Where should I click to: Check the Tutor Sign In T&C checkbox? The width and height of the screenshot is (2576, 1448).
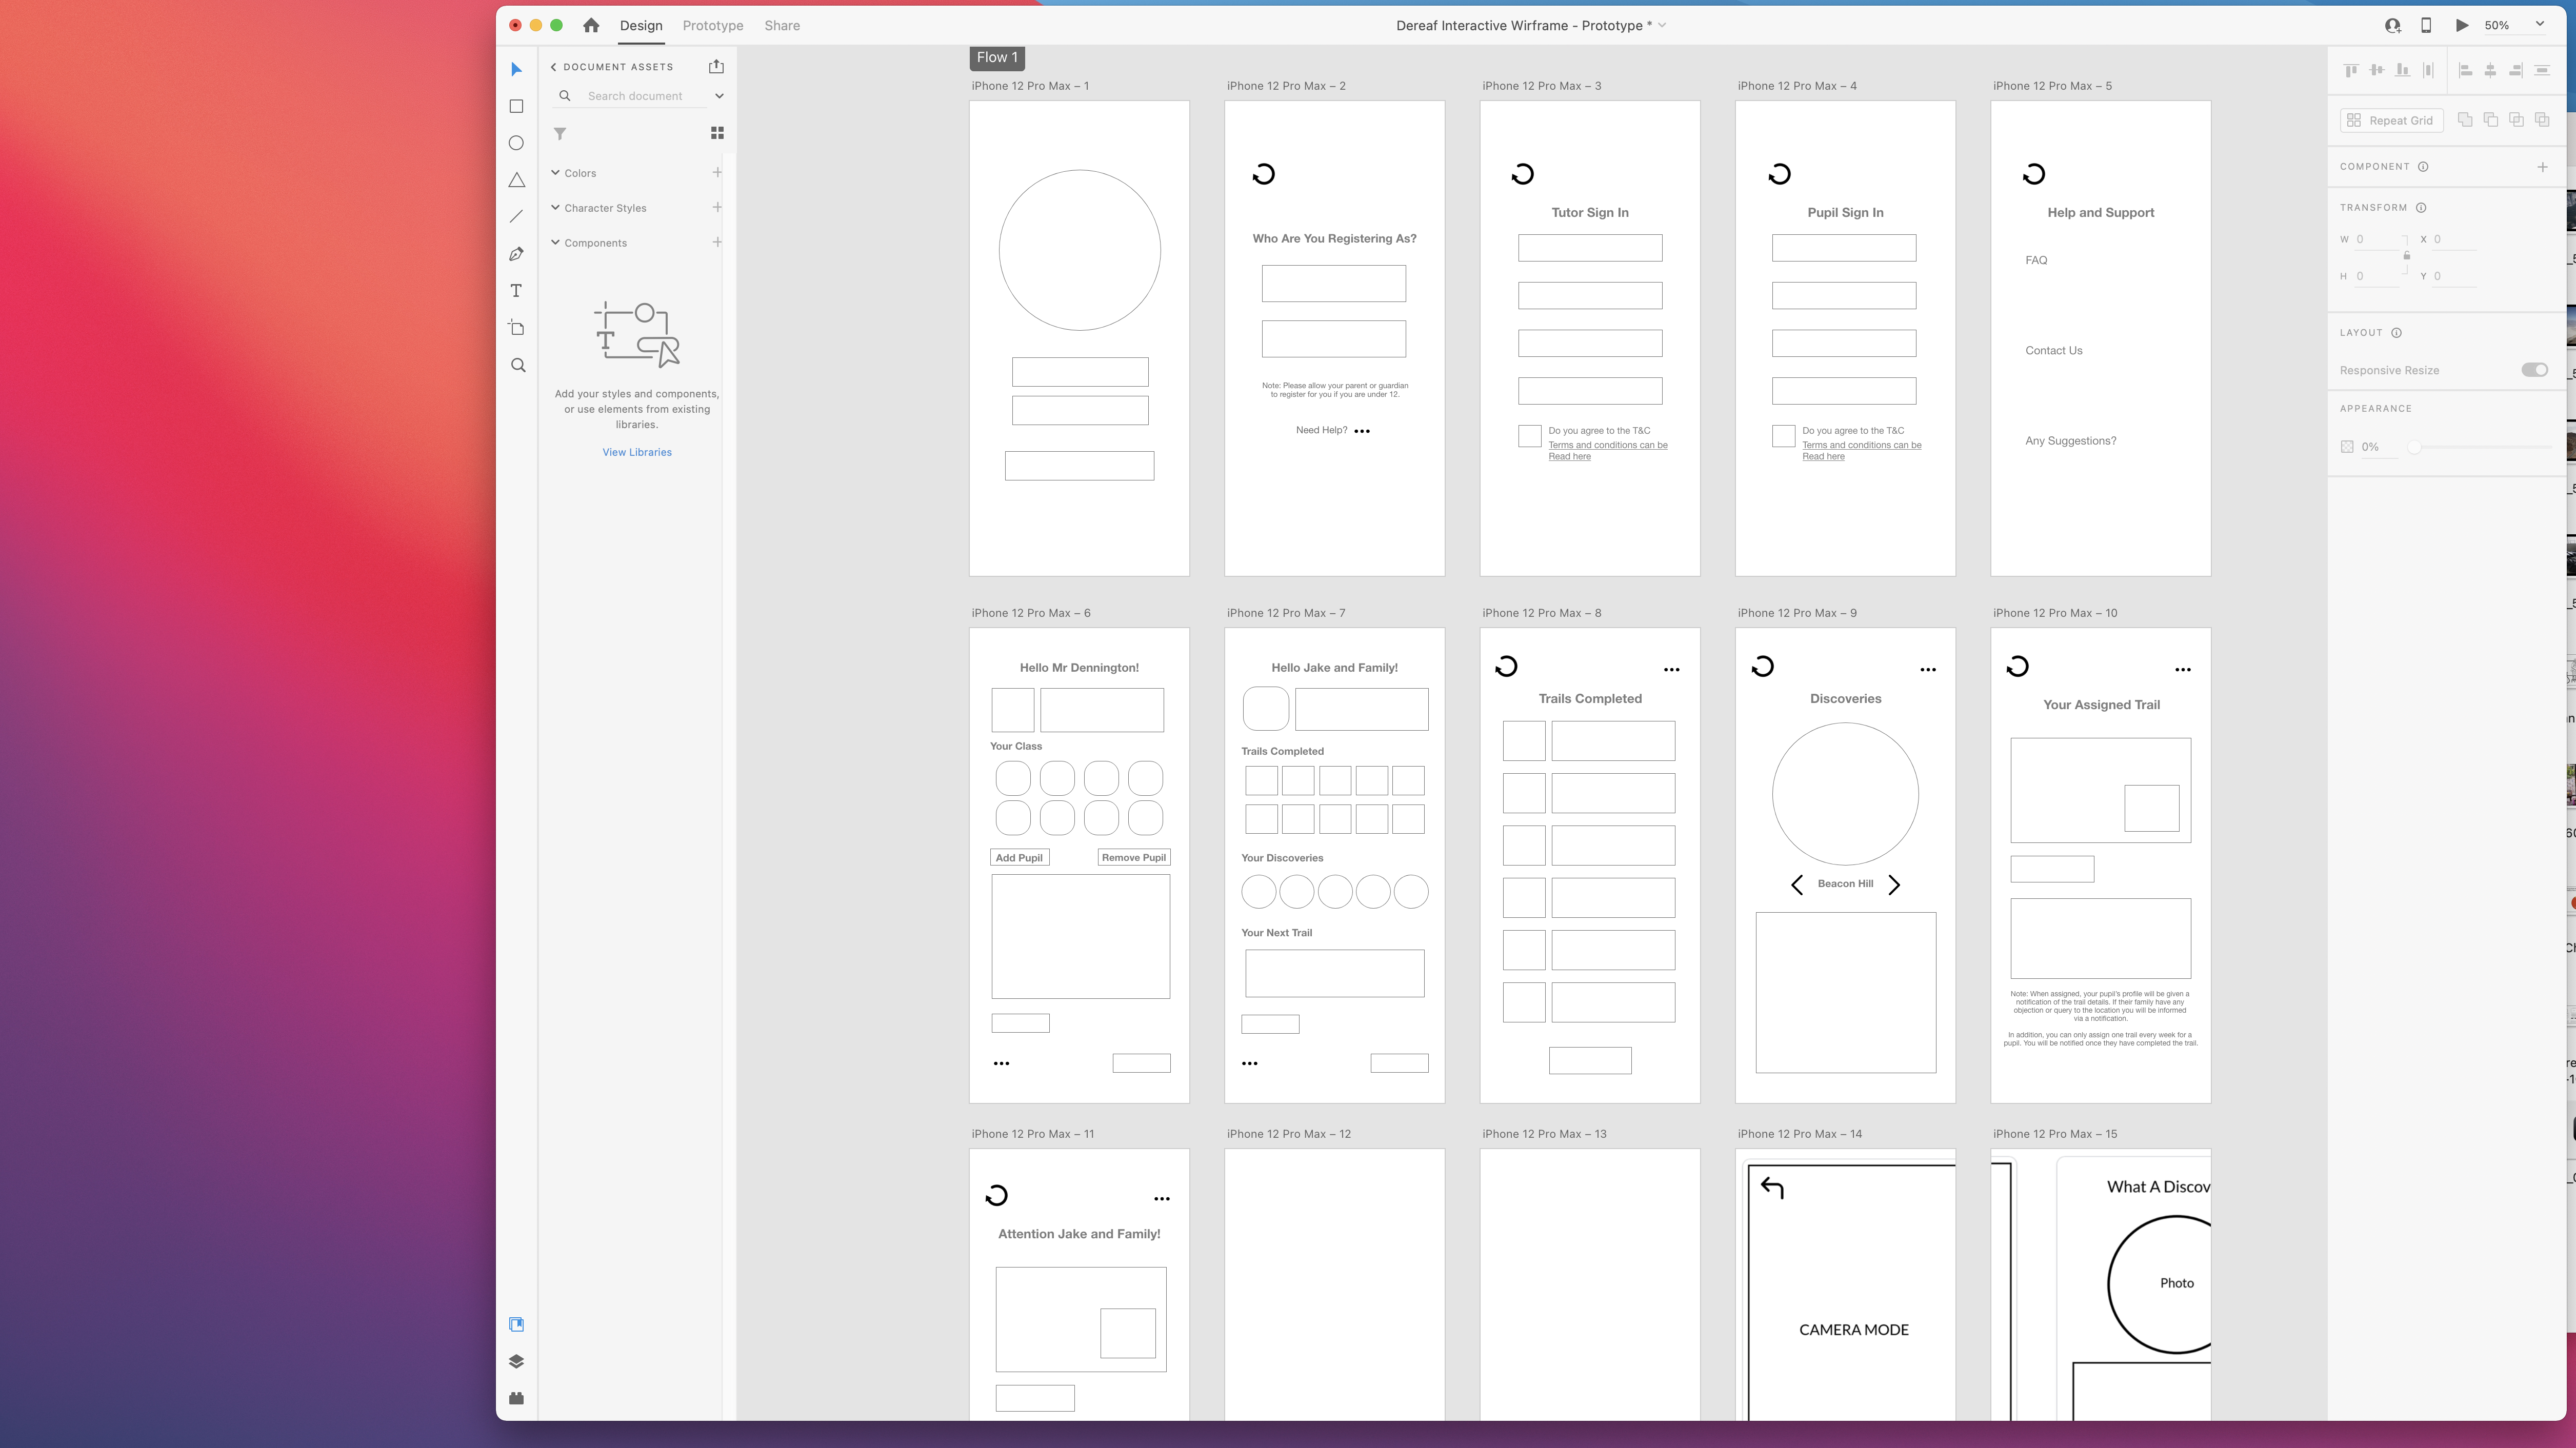[1529, 436]
